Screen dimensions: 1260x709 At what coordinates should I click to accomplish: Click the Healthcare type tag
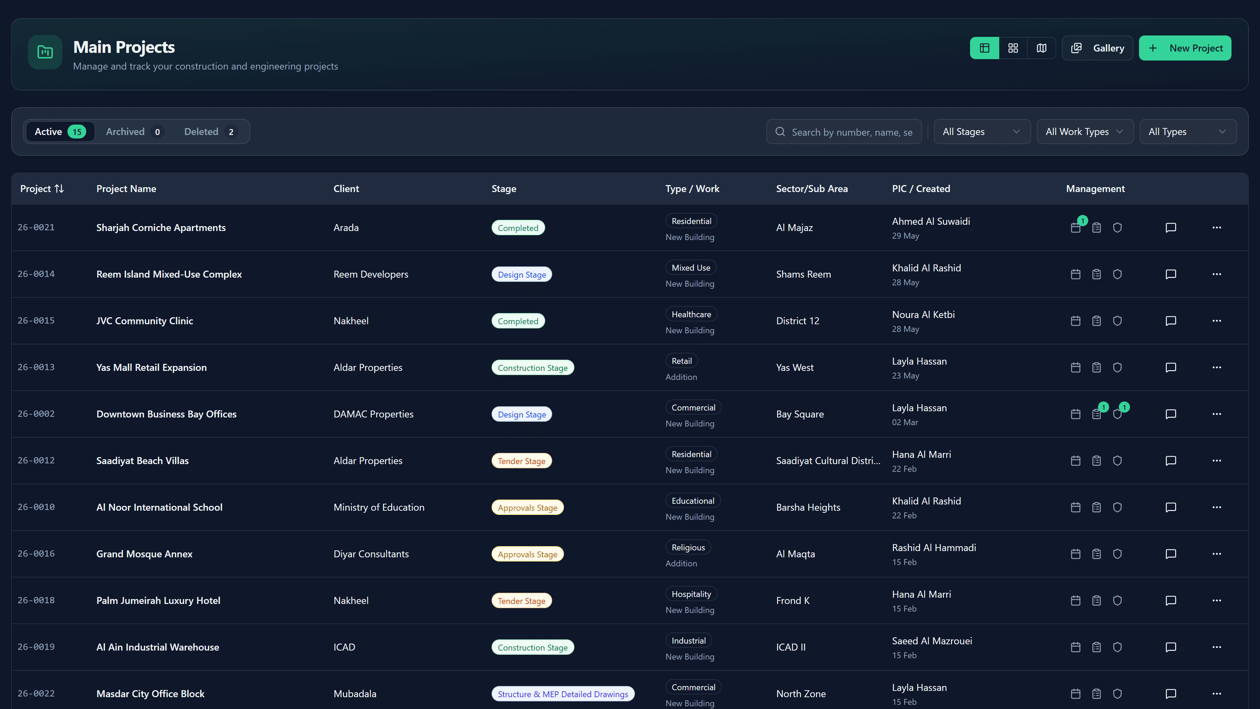(x=691, y=314)
